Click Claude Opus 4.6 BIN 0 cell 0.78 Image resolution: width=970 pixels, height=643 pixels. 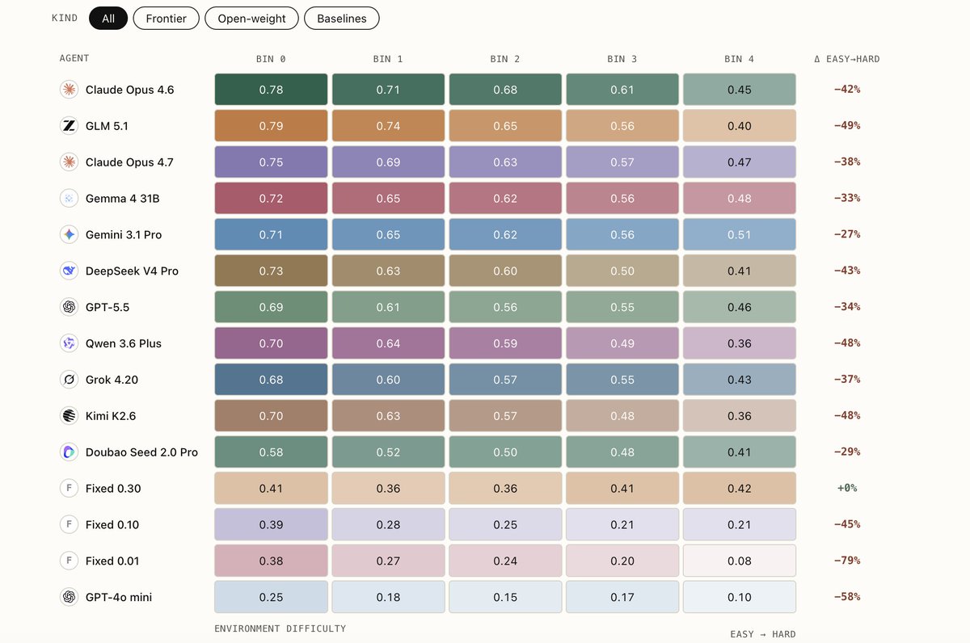point(271,90)
